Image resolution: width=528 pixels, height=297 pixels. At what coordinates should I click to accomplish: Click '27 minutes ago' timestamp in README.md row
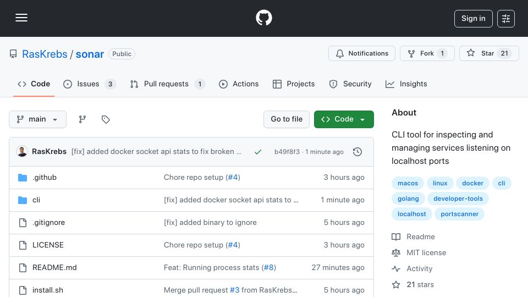point(338,268)
